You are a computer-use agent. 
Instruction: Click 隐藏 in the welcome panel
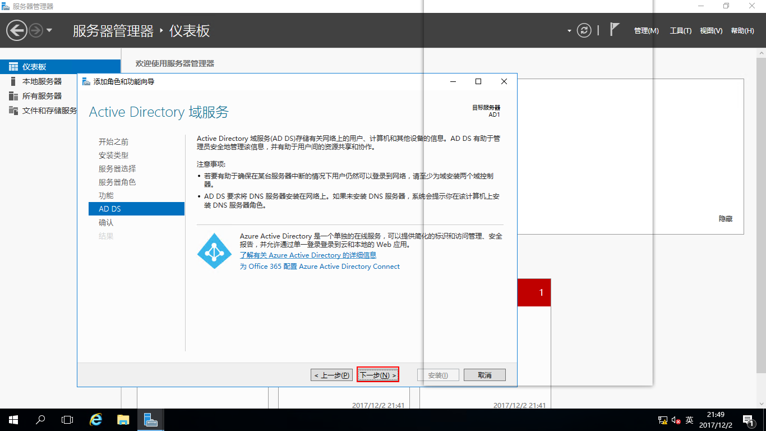click(726, 219)
